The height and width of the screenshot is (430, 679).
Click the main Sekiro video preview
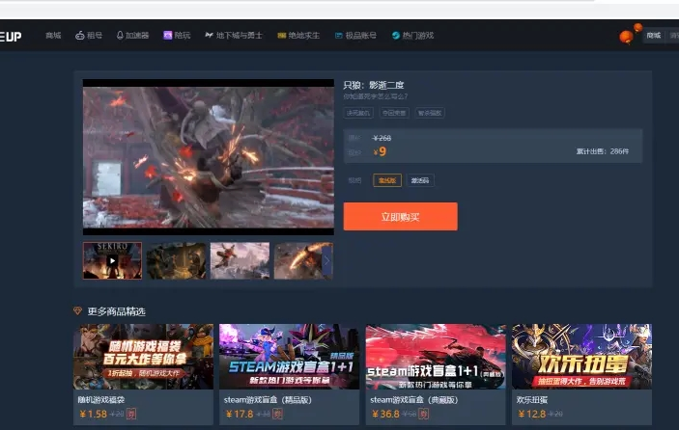[209, 157]
